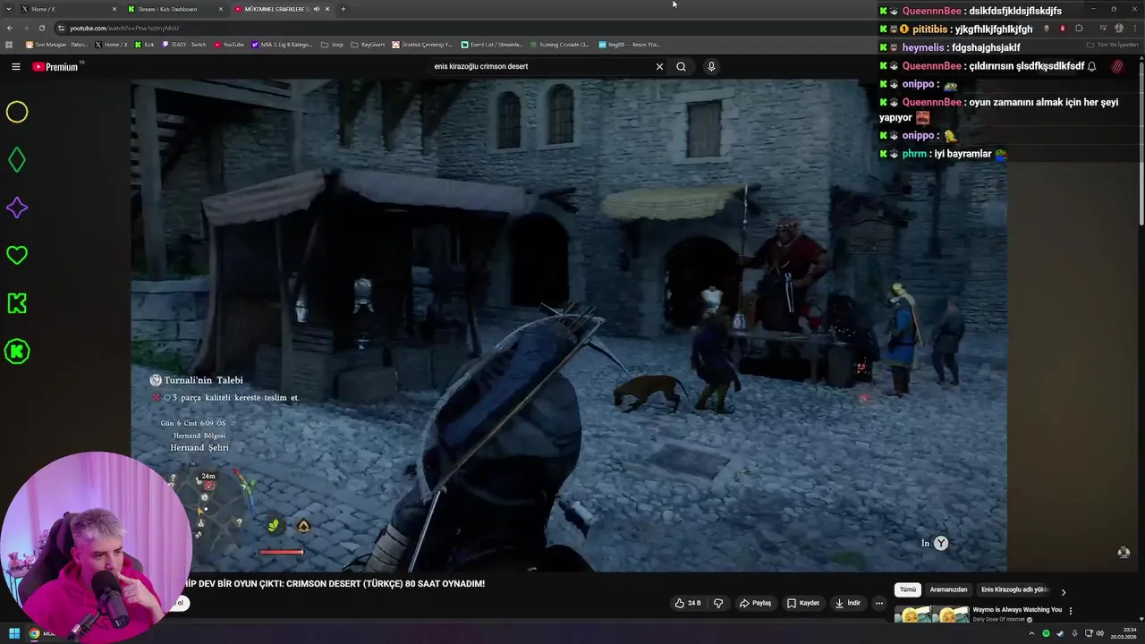Click the green Kick K logo overlay icon
The width and height of the screenshot is (1145, 644).
point(17,303)
